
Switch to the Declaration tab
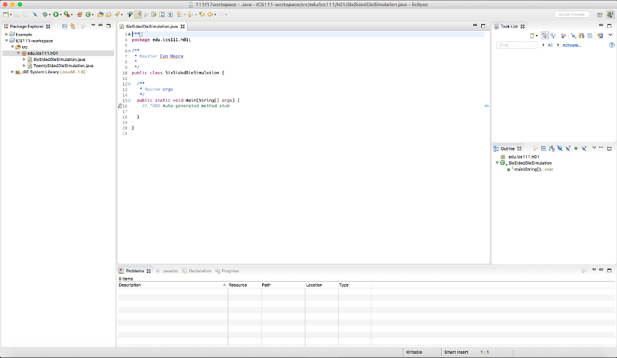tap(199, 271)
